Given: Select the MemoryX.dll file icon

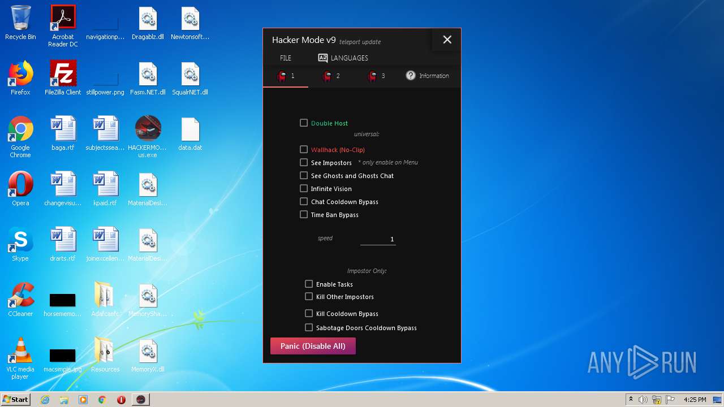Looking at the screenshot, I should (148, 355).
